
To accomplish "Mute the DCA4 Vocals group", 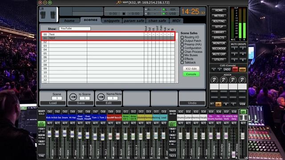I will 204,123.
